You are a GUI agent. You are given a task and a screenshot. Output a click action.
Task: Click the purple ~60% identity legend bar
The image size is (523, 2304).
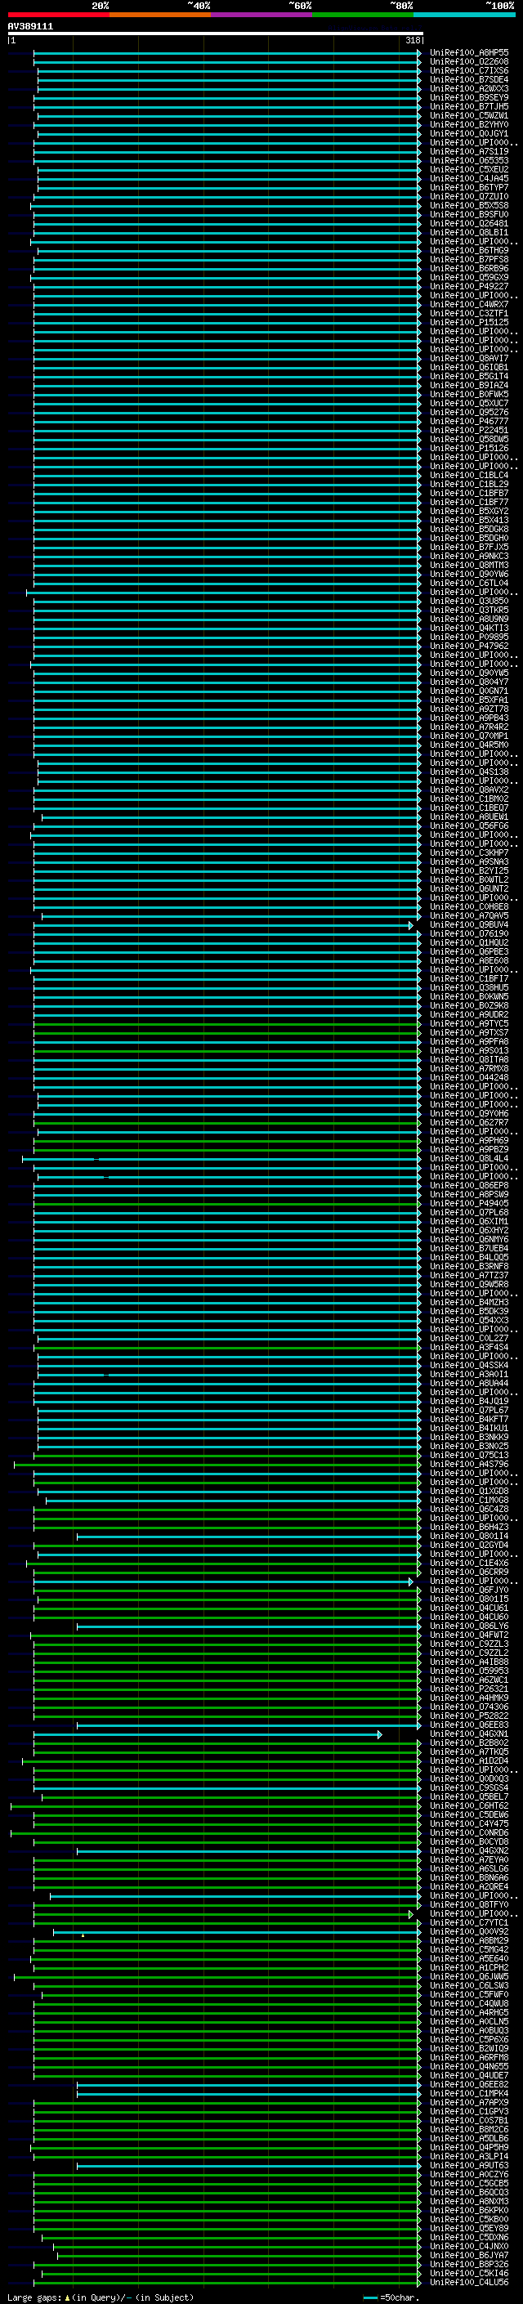261,15
